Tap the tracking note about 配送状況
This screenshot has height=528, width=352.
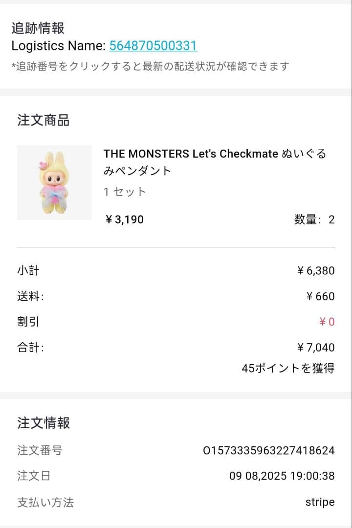[x=151, y=66]
